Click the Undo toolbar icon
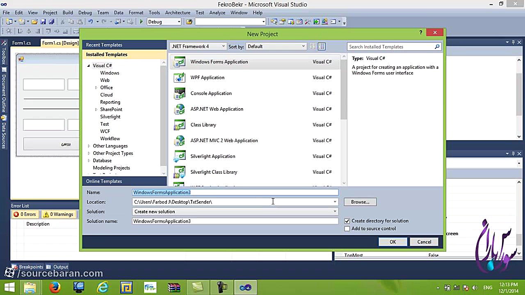This screenshot has height=295, width=525. [x=90, y=22]
